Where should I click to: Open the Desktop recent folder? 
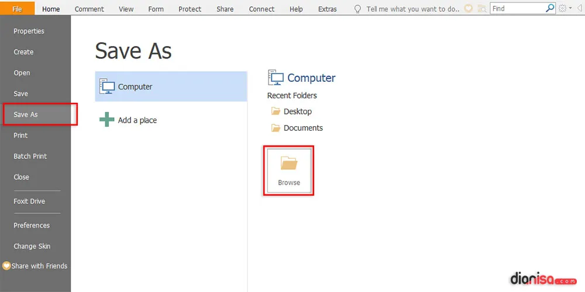tap(297, 112)
